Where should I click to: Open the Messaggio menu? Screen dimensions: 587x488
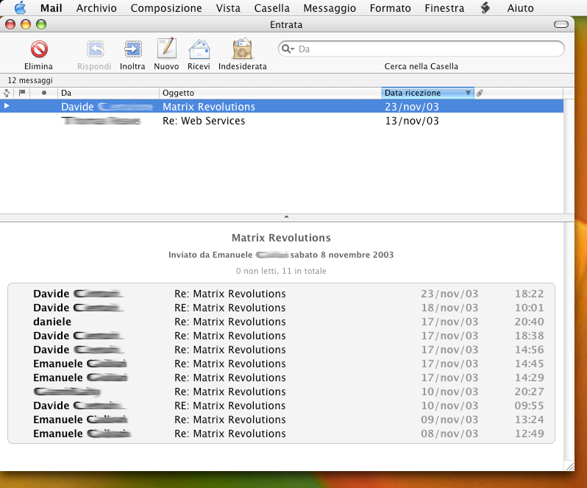coord(330,8)
